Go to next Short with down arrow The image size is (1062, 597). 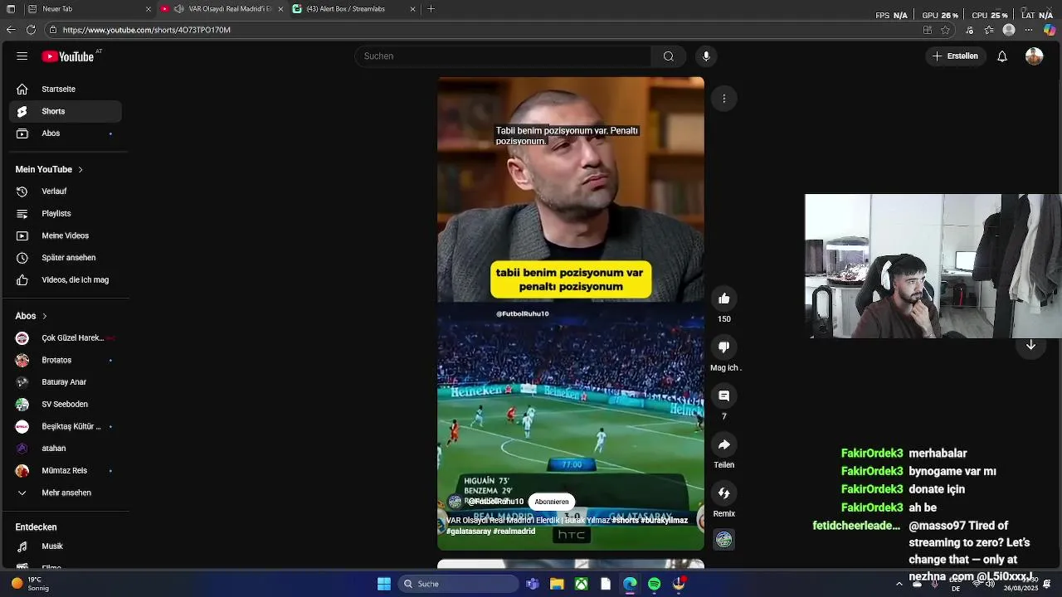click(x=1030, y=346)
